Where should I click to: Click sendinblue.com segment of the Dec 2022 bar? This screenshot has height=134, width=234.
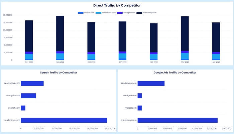(91, 56)
